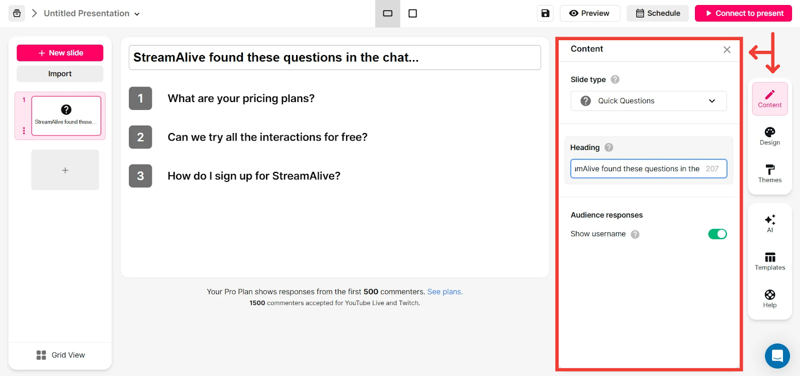Image resolution: width=800 pixels, height=376 pixels.
Task: Click number badge 2
Action: pos(140,137)
